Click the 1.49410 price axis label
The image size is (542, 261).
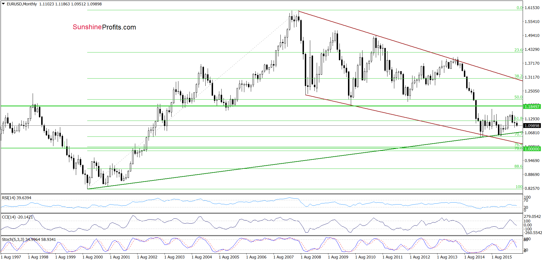point(532,35)
